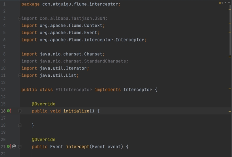Click fold end marker on line 18
Image resolution: width=232 pixels, height=157 pixels.
[20, 125]
